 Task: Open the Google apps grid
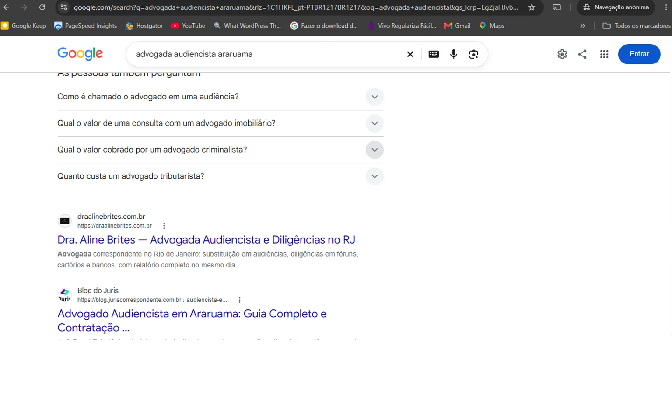(604, 54)
